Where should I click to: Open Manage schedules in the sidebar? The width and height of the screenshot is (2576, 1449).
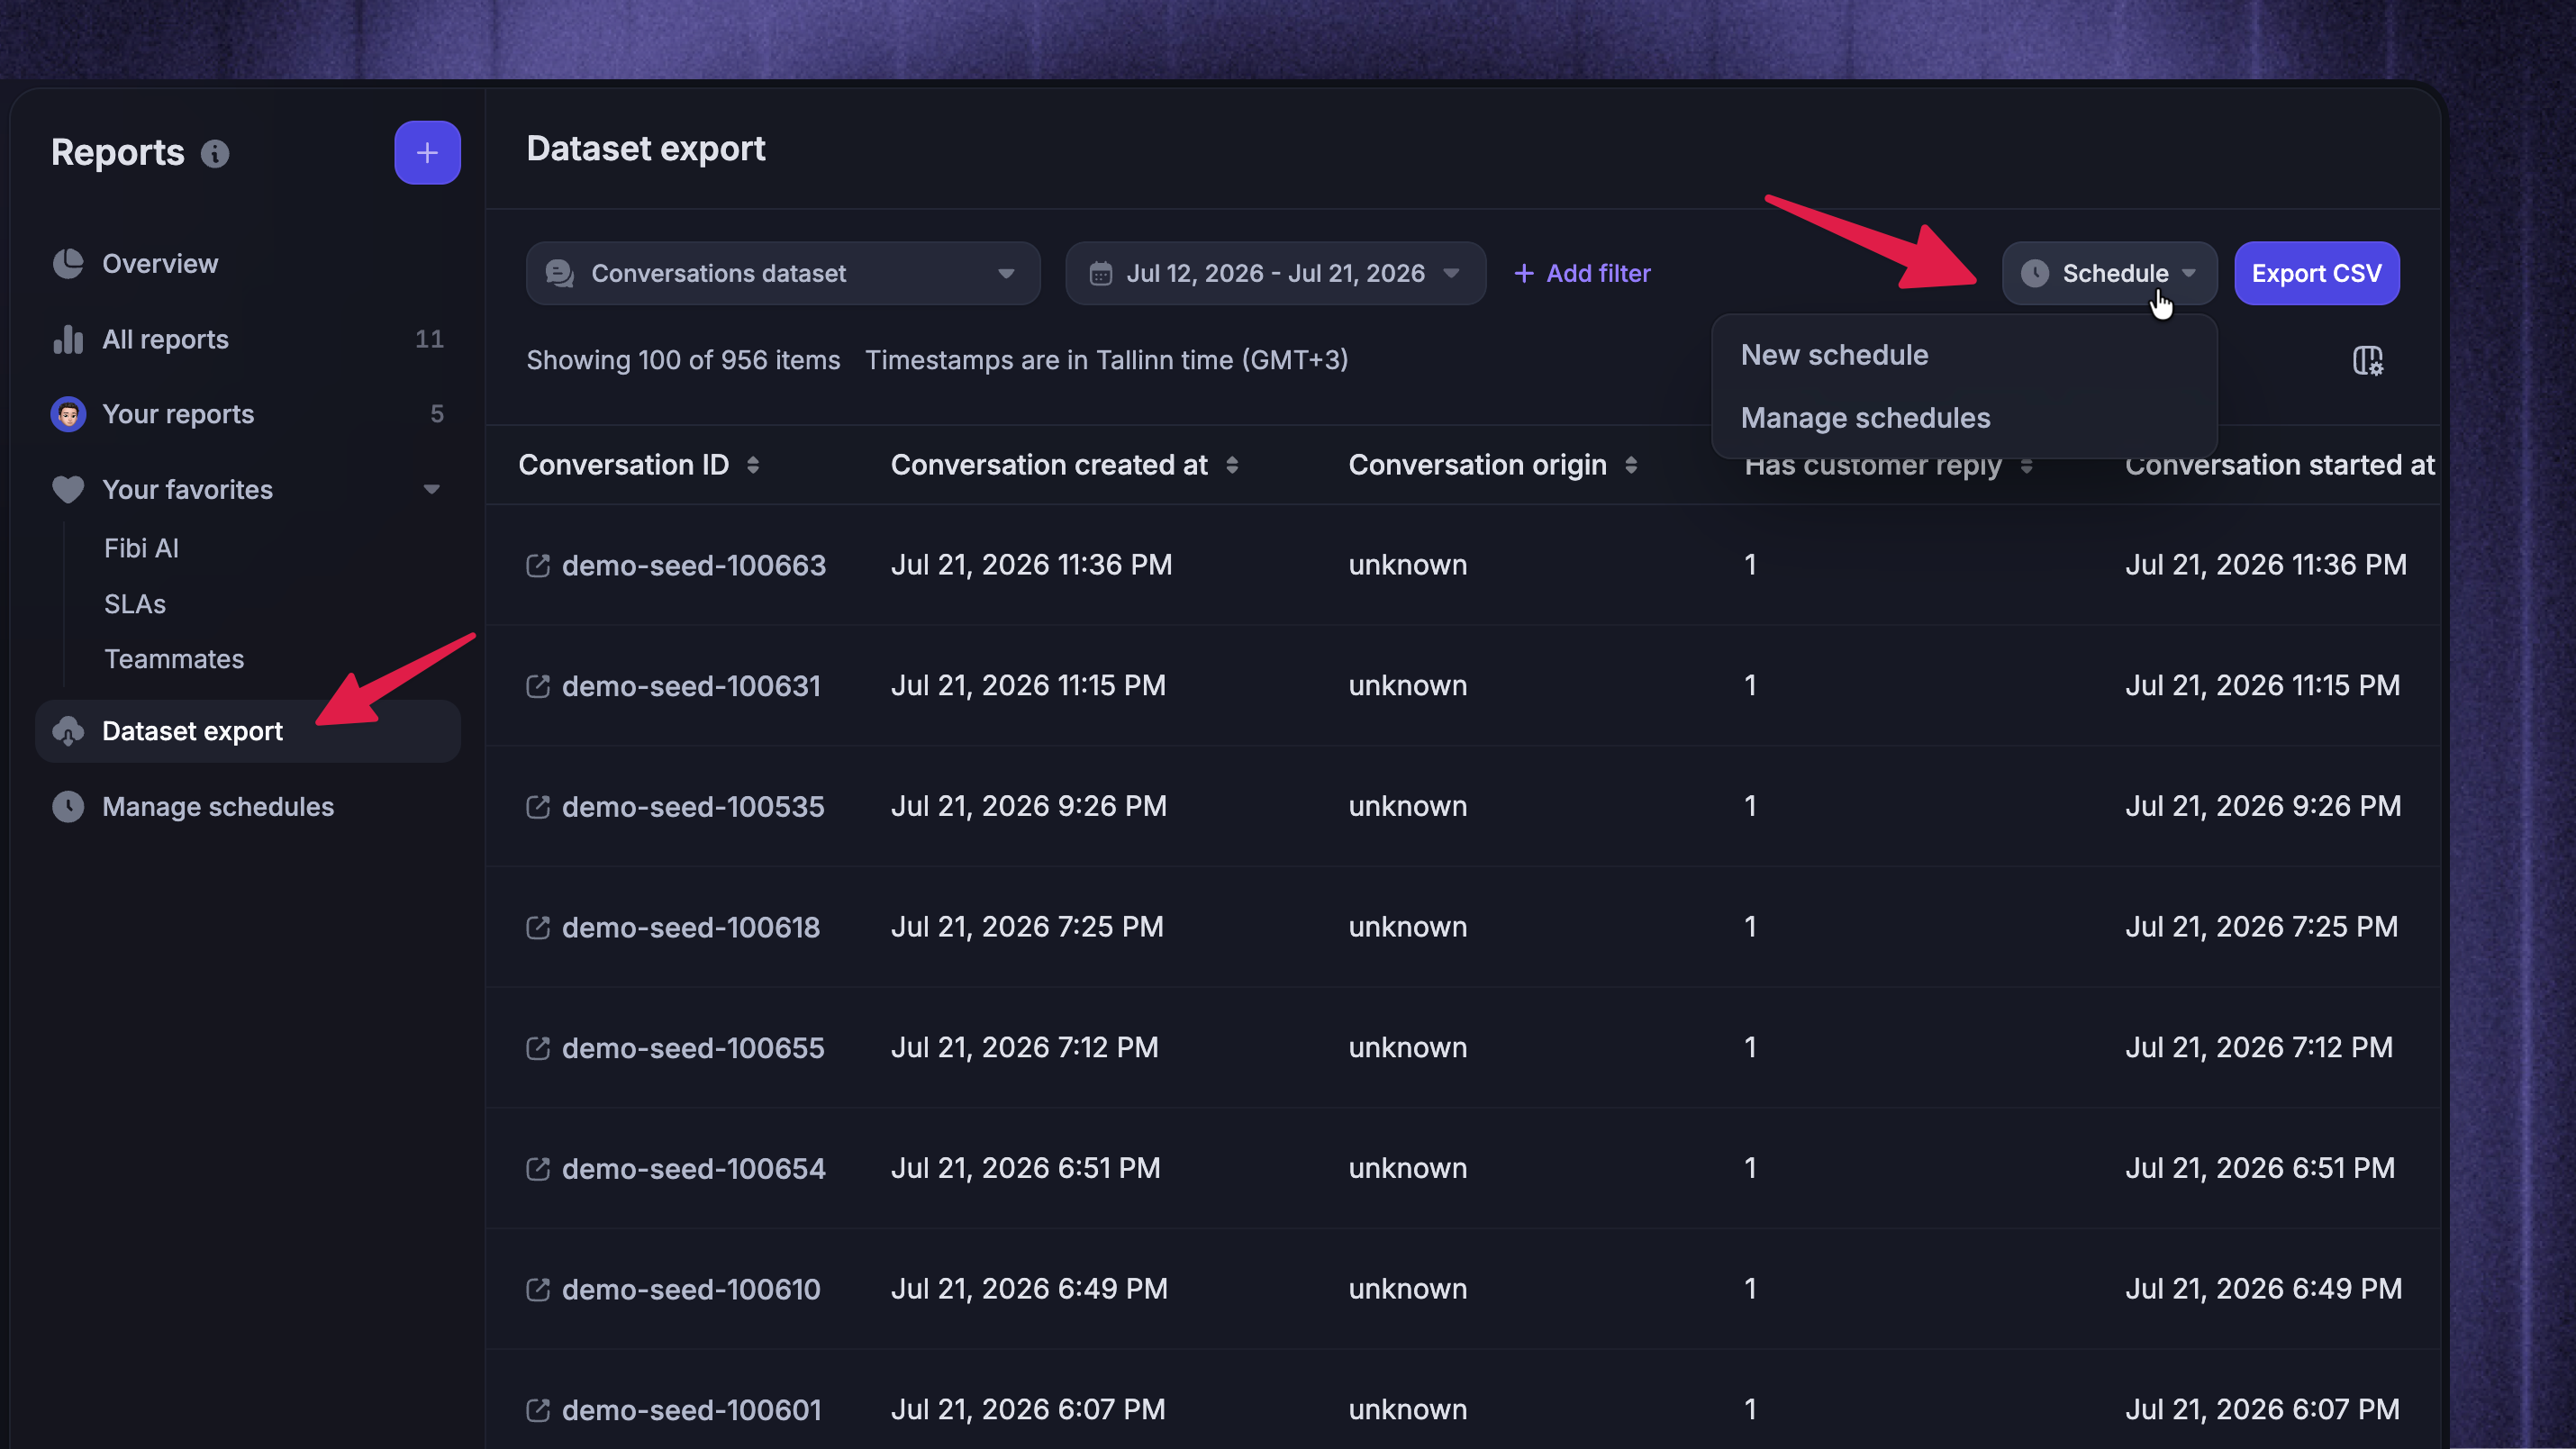point(248,807)
